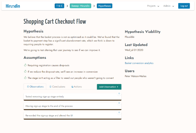Open Basket conversion analytics link
Image resolution: width=196 pixels, height=133 pixels.
pos(139,63)
